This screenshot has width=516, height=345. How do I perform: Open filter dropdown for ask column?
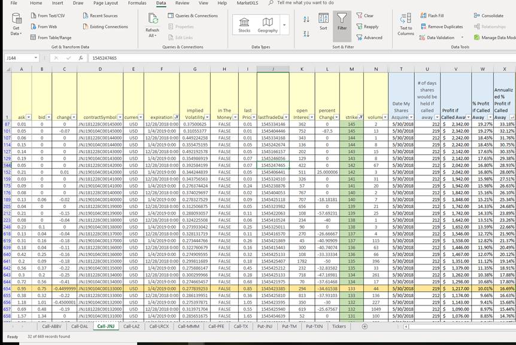pyautogui.click(x=29, y=117)
